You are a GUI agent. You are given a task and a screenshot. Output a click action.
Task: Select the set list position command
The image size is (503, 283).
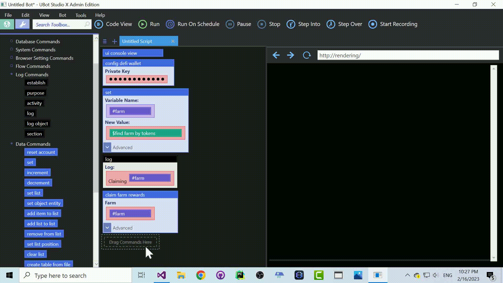pos(43,244)
